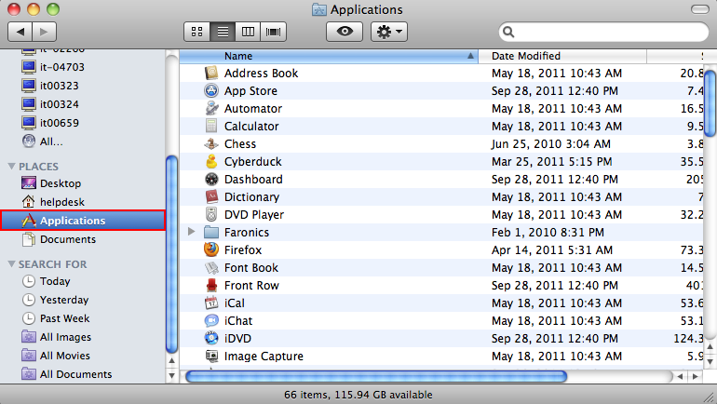Select All Images in sidebar
This screenshot has height=404, width=717.
(x=65, y=337)
